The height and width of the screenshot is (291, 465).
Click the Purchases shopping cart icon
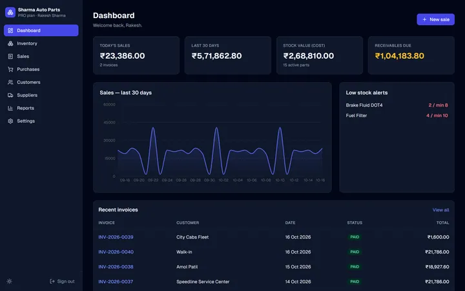coord(10,69)
